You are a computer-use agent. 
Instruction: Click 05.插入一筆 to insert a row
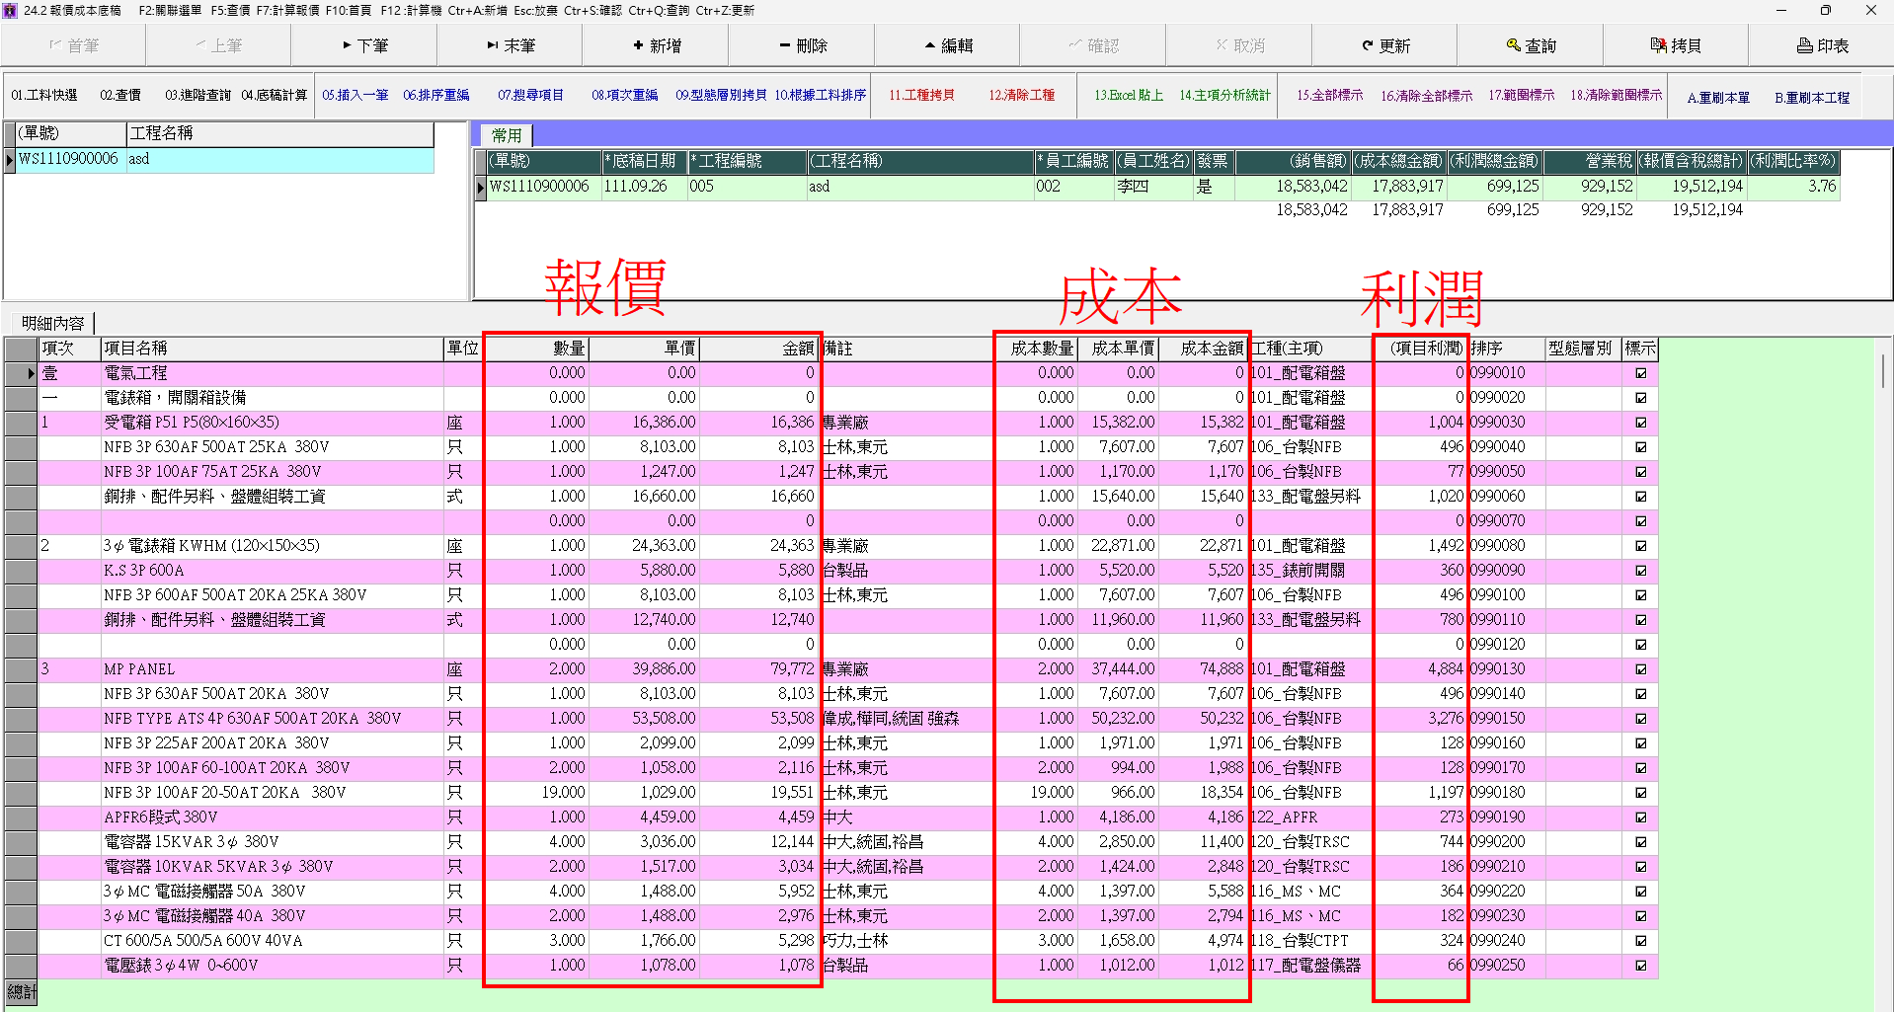(355, 95)
